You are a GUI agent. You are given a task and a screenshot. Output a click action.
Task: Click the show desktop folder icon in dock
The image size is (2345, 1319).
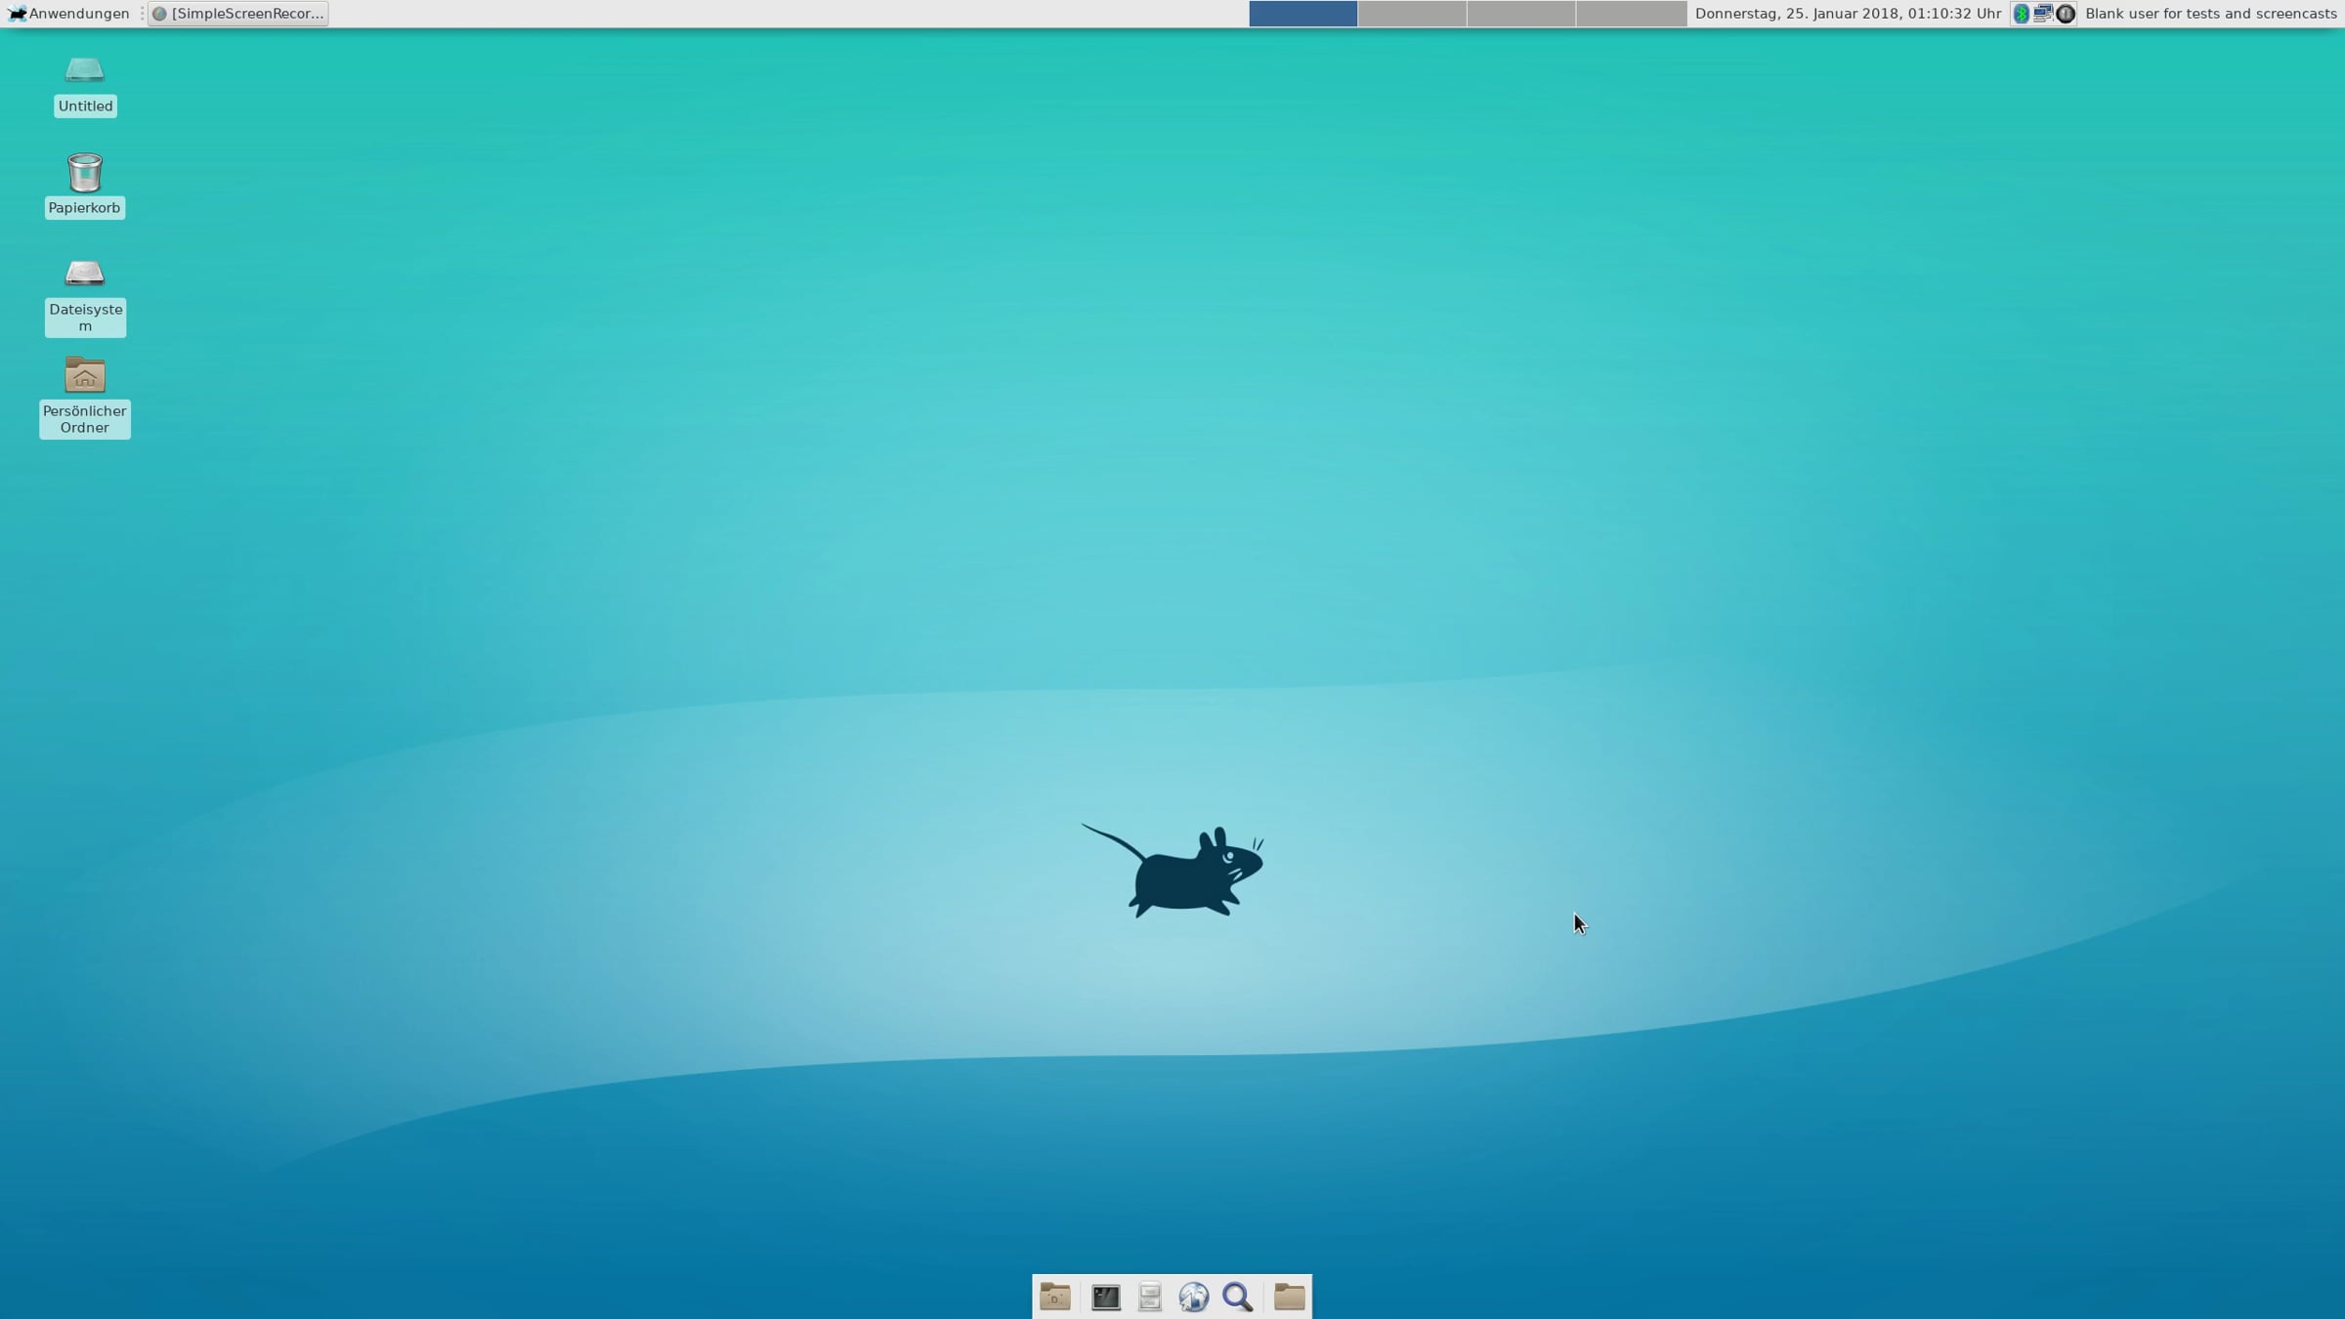pyautogui.click(x=1055, y=1297)
